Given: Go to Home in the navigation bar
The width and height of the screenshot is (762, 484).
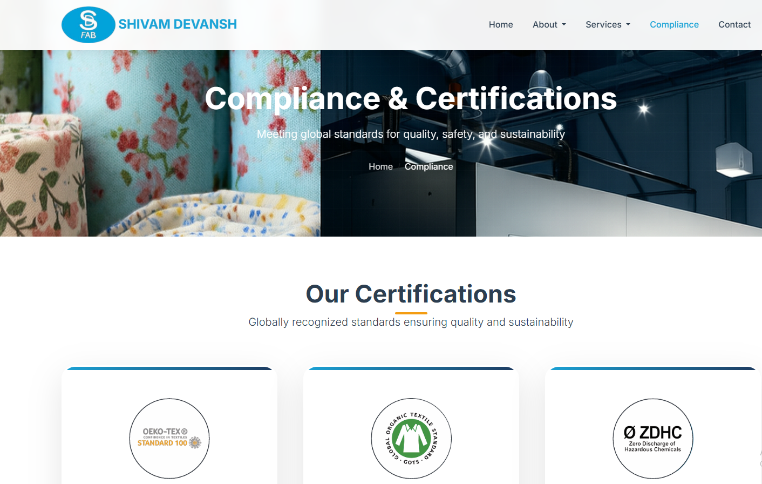Looking at the screenshot, I should [500, 25].
